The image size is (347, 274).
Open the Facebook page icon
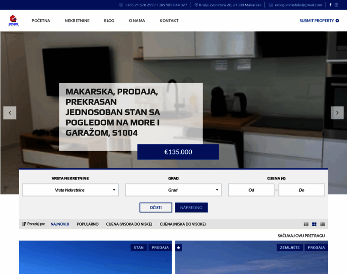[330, 5]
